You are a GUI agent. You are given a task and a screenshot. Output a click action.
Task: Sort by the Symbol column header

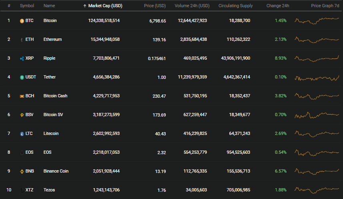pyautogui.click(x=27, y=6)
